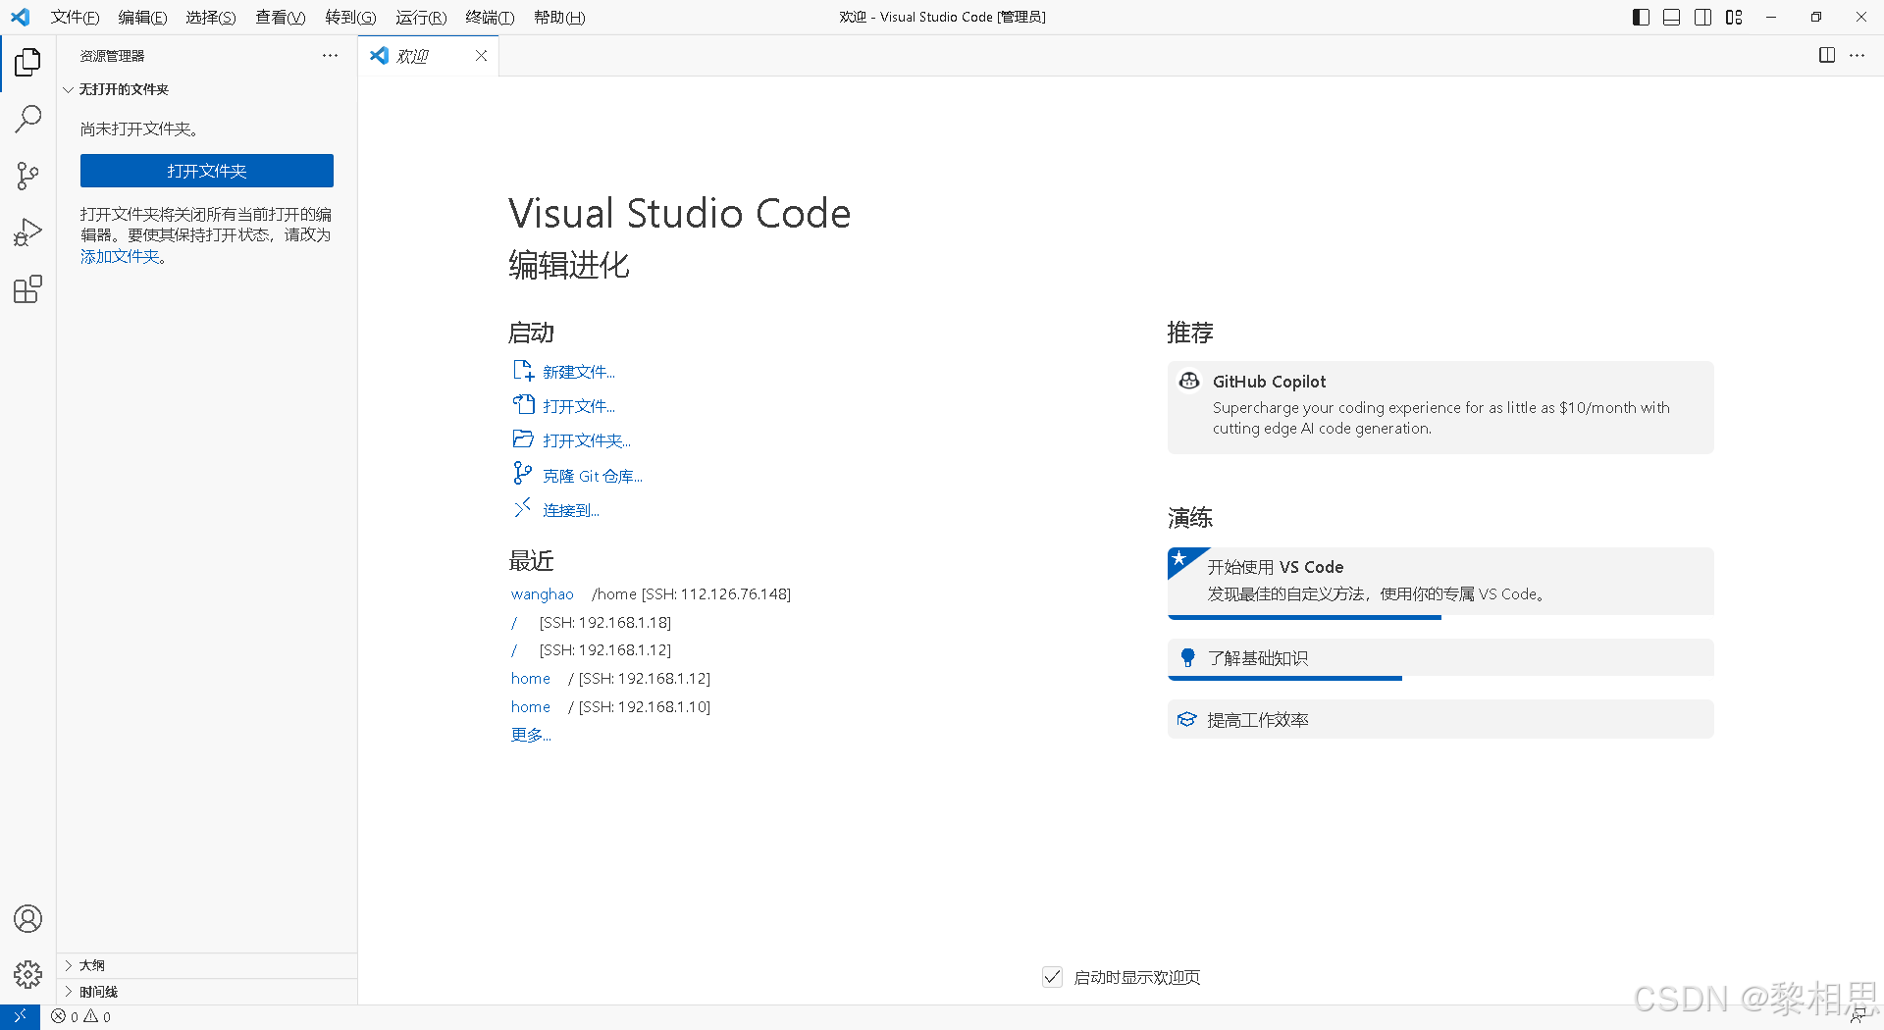The width and height of the screenshot is (1884, 1030).
Task: Open the 提高工作效率 walkthrough card
Action: 1440,719
